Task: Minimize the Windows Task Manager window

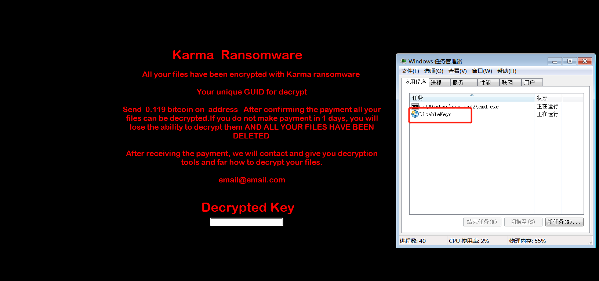Action: pyautogui.click(x=555, y=61)
